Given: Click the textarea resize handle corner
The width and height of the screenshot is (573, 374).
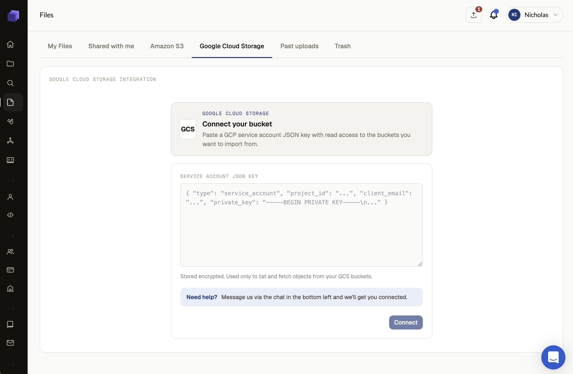Looking at the screenshot, I should (420, 264).
